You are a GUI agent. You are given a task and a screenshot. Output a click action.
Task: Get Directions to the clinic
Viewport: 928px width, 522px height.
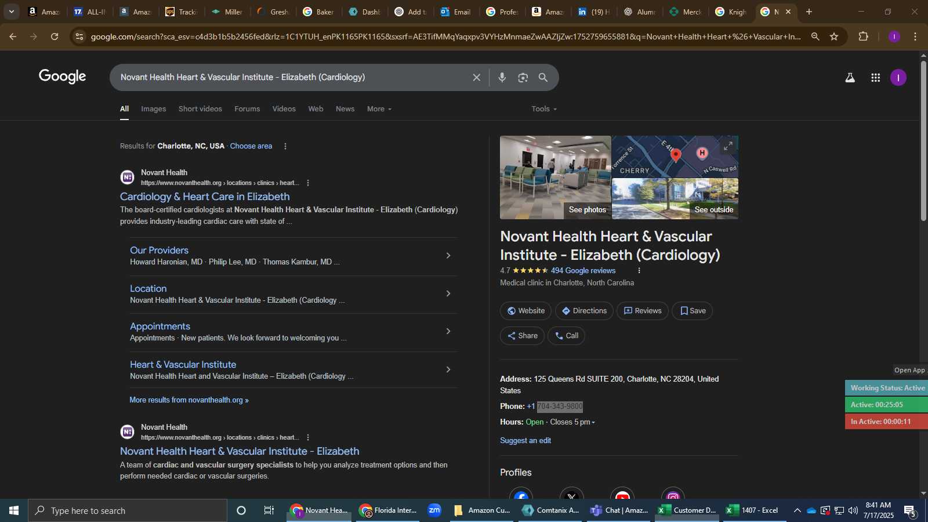coord(584,311)
